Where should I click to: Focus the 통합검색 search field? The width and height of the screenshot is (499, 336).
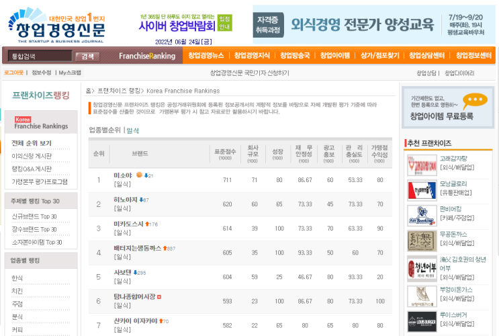[x=40, y=56]
